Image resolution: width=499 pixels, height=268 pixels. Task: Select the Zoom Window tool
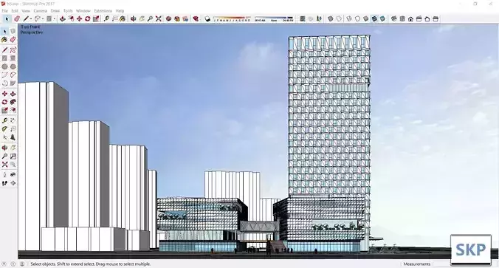[x=13, y=156]
